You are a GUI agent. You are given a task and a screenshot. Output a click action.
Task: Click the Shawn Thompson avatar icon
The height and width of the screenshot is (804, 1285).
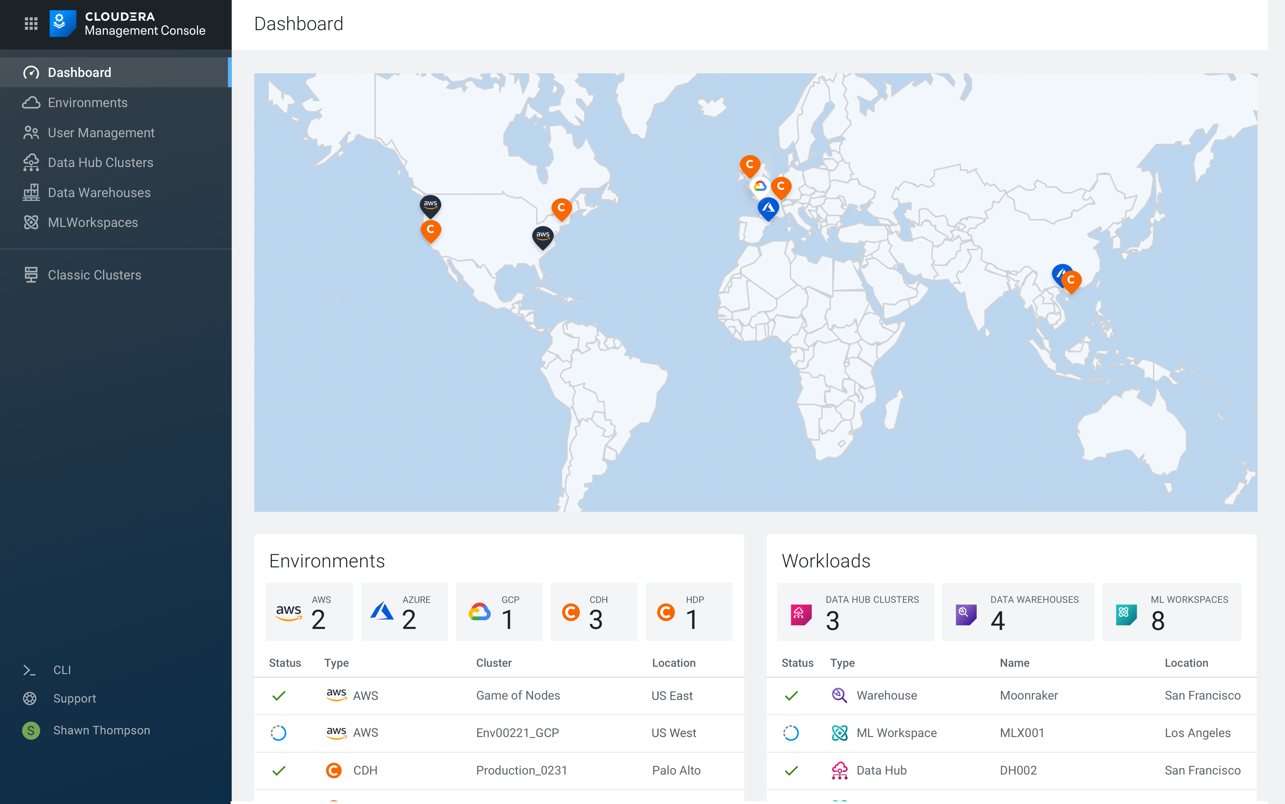click(31, 731)
